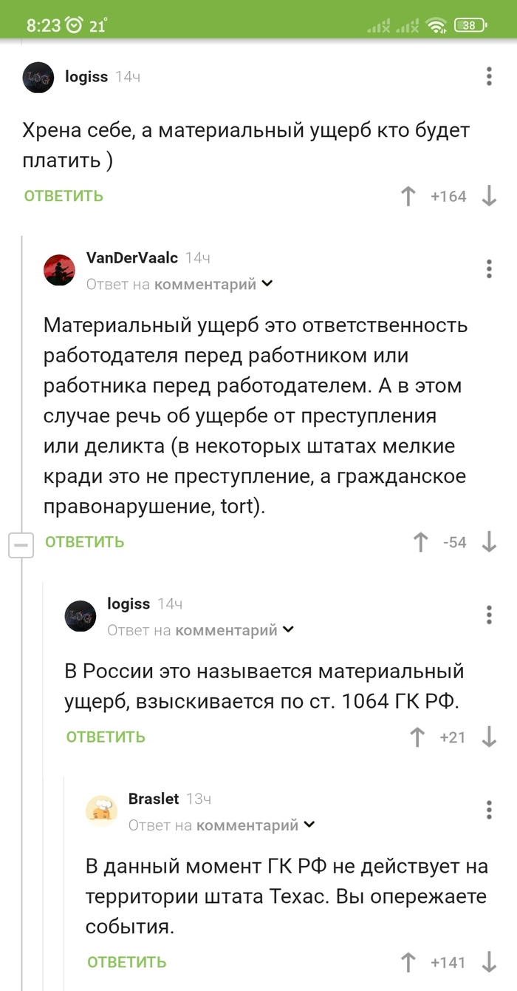The image size is (517, 991).
Task: Upvote the top comment by logiss
Action: pyautogui.click(x=408, y=196)
